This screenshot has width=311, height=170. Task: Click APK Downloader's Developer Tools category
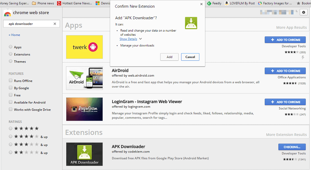[294, 154]
